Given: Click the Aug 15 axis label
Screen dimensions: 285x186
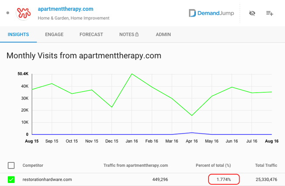Looking at the screenshot, I should point(32,141).
